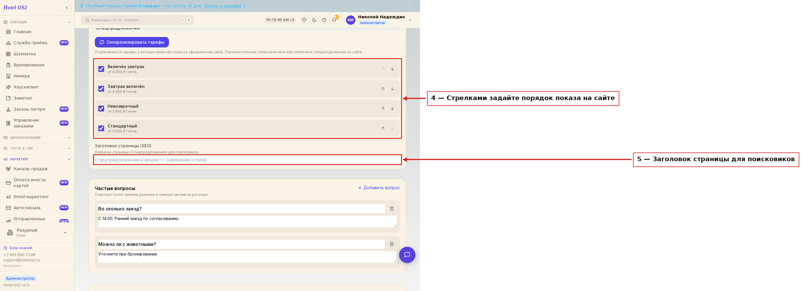Click the Hotel OS2 logo
The height and width of the screenshot is (291, 806).
click(15, 8)
